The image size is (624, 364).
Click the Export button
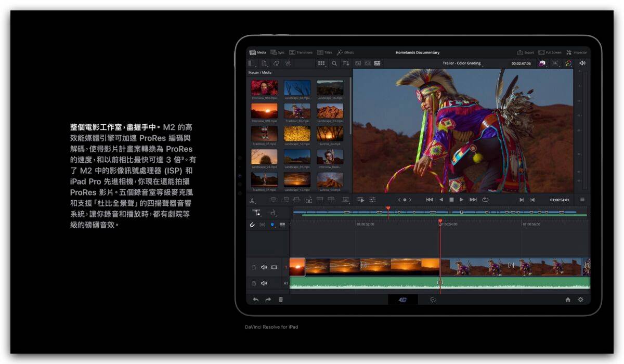(526, 53)
